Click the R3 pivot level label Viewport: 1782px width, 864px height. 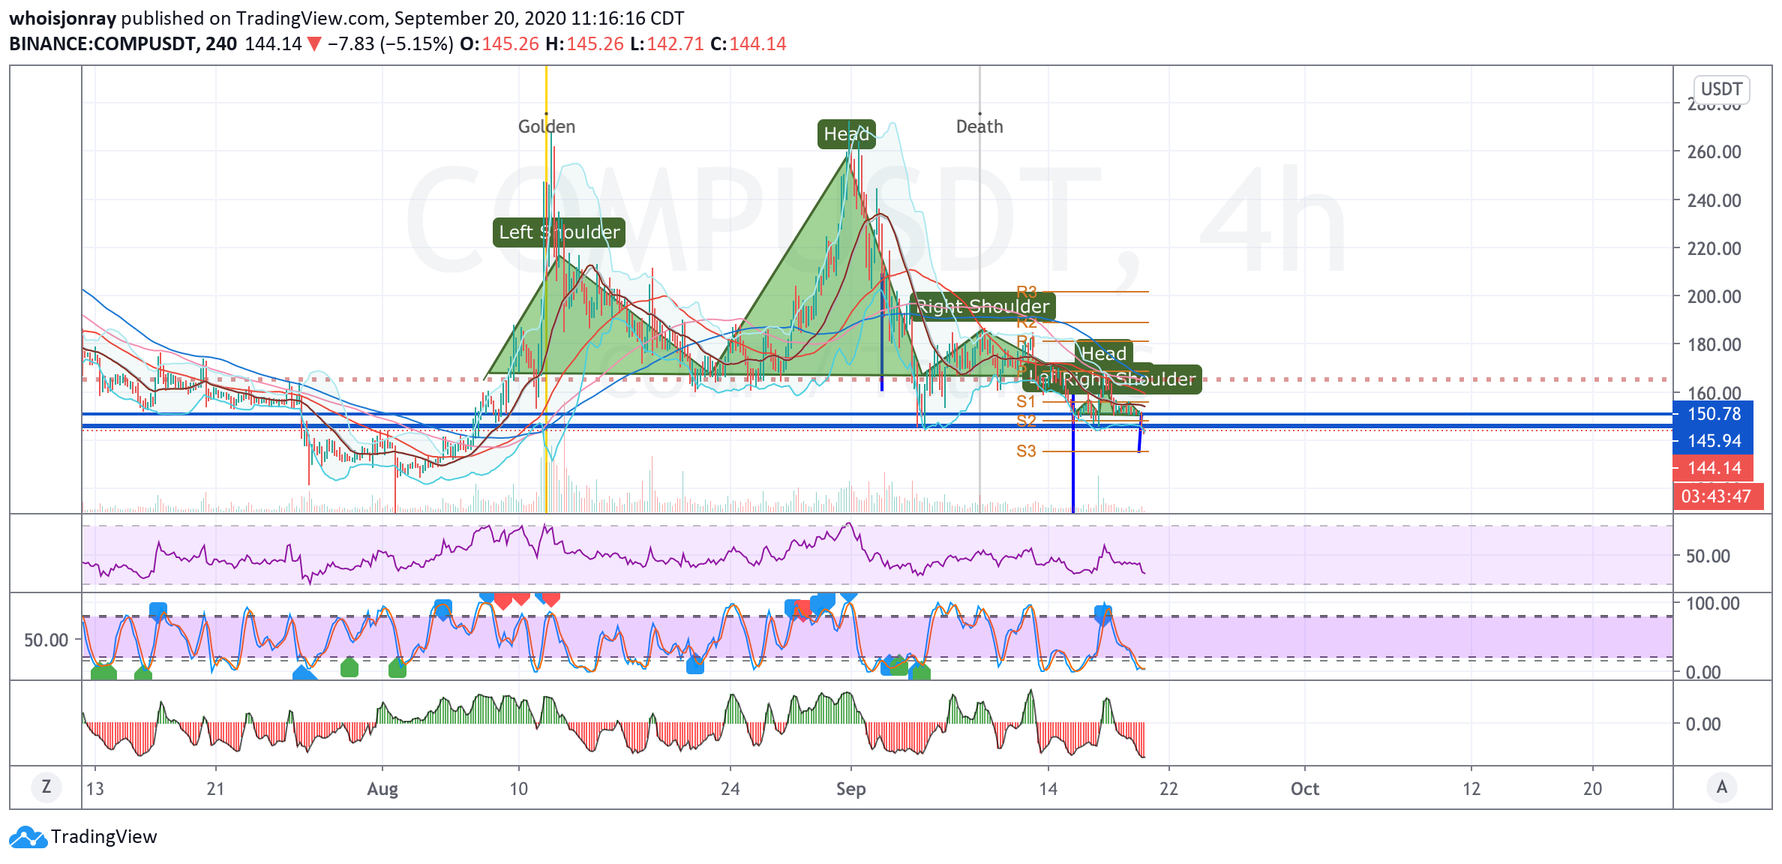(x=1027, y=292)
